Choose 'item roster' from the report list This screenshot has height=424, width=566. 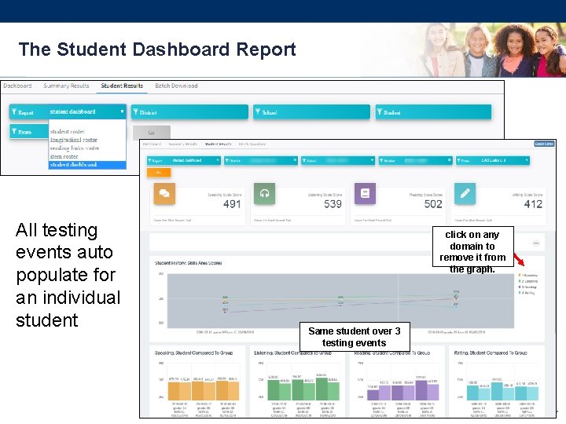[64, 156]
